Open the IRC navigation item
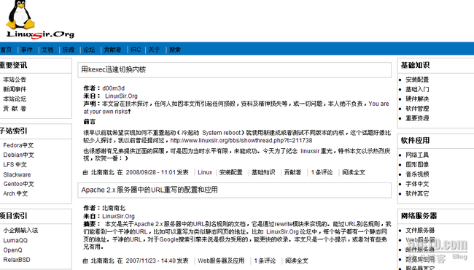 (x=136, y=50)
